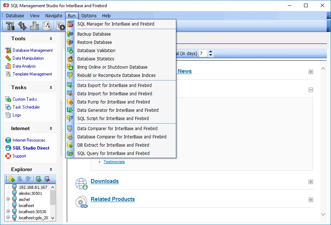Expand the localhost:gds_20 tree node
The height and width of the screenshot is (225, 331).
click(x=8, y=217)
